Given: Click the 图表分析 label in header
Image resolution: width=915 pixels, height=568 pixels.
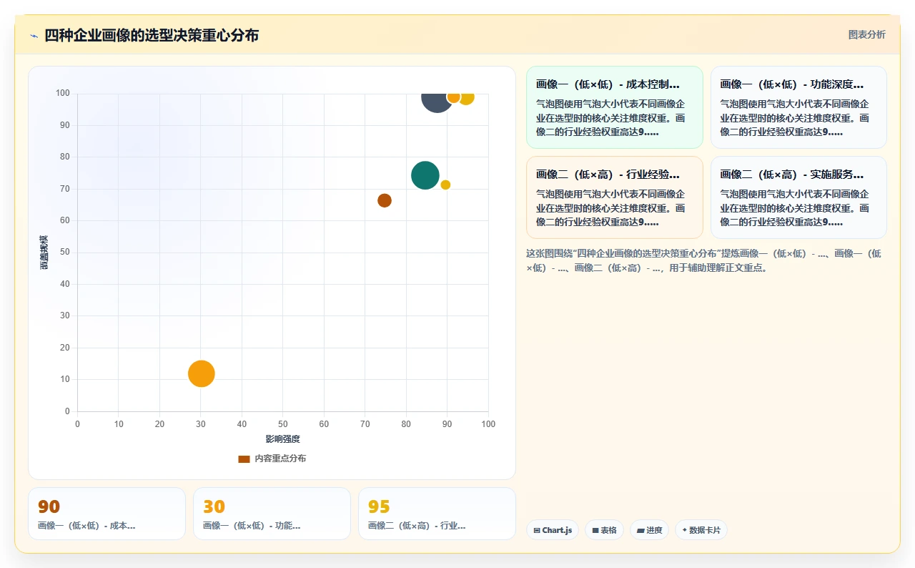Looking at the screenshot, I should (866, 34).
